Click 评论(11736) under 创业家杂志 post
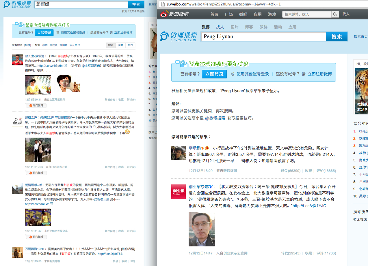Image resolution: width=368 pixels, height=266 pixels. (326, 253)
